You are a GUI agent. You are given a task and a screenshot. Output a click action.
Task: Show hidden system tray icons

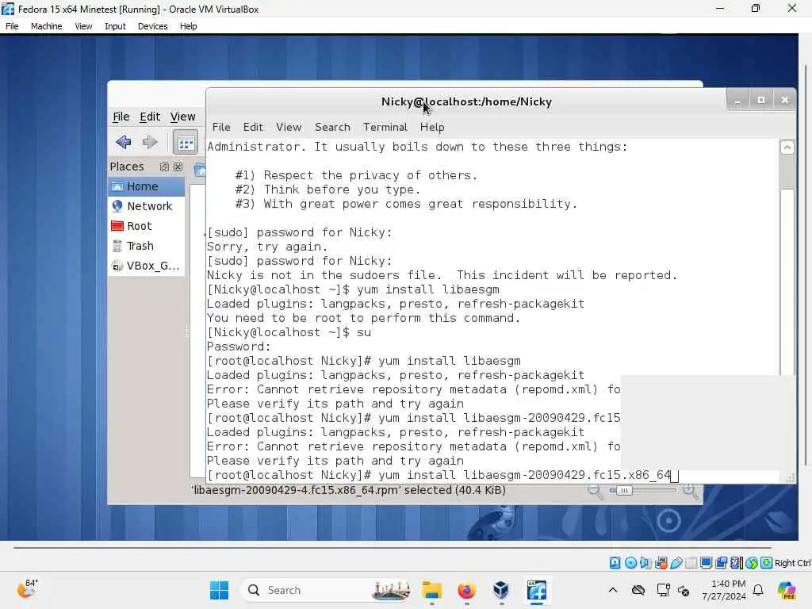pos(613,590)
